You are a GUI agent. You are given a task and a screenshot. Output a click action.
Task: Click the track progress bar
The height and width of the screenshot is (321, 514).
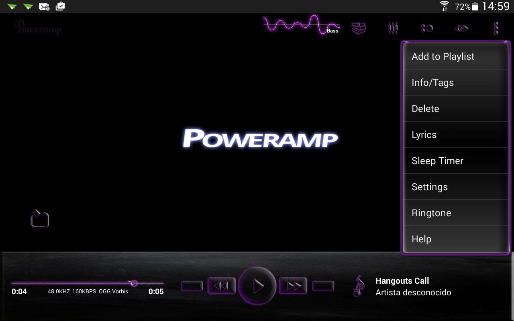click(87, 284)
